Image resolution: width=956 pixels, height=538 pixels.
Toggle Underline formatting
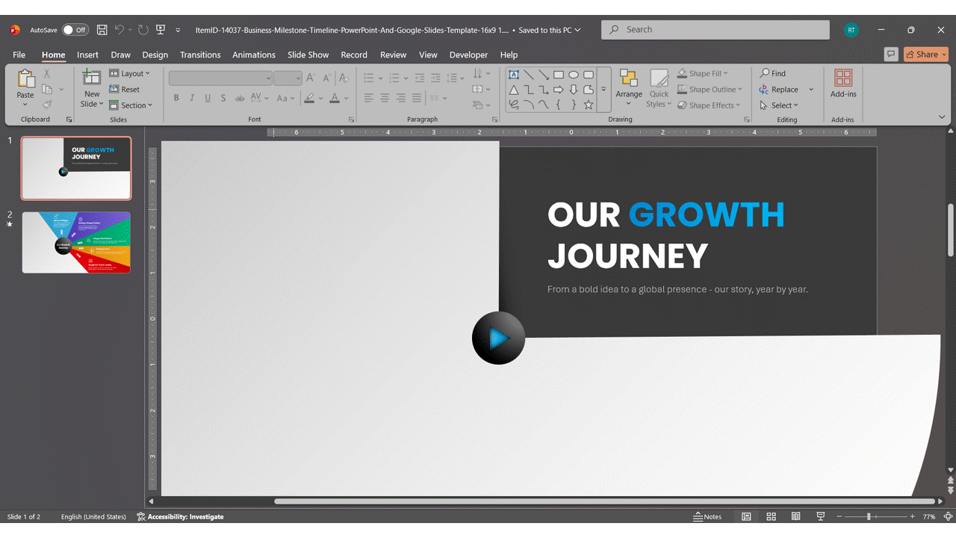pos(208,98)
